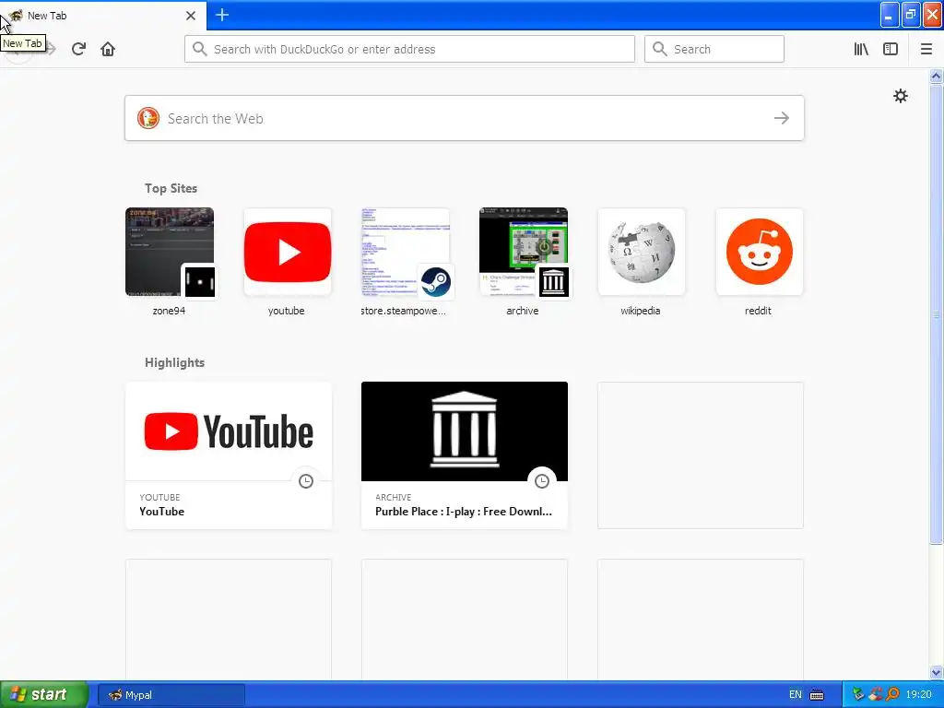Open the on-screen keyboard tray icon
Viewport: 944px width, 708px height.
click(817, 695)
